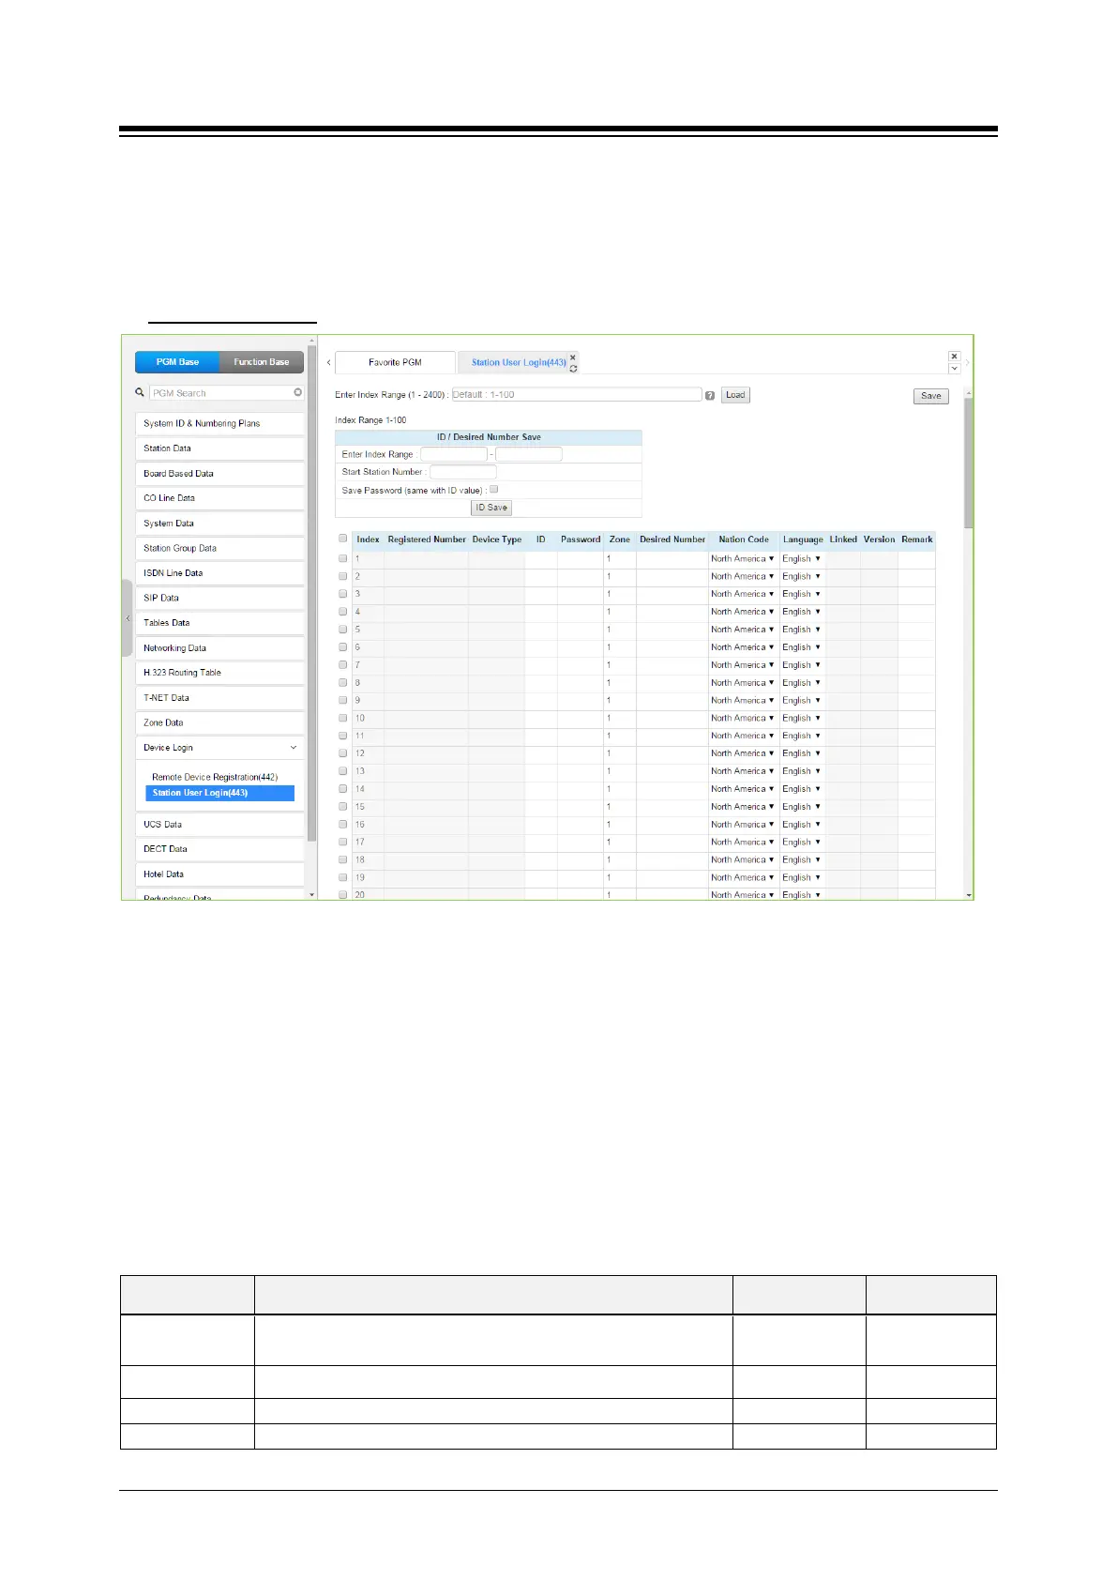The width and height of the screenshot is (1117, 1580).
Task: Open Language dropdown for index 18
Action: click(802, 859)
